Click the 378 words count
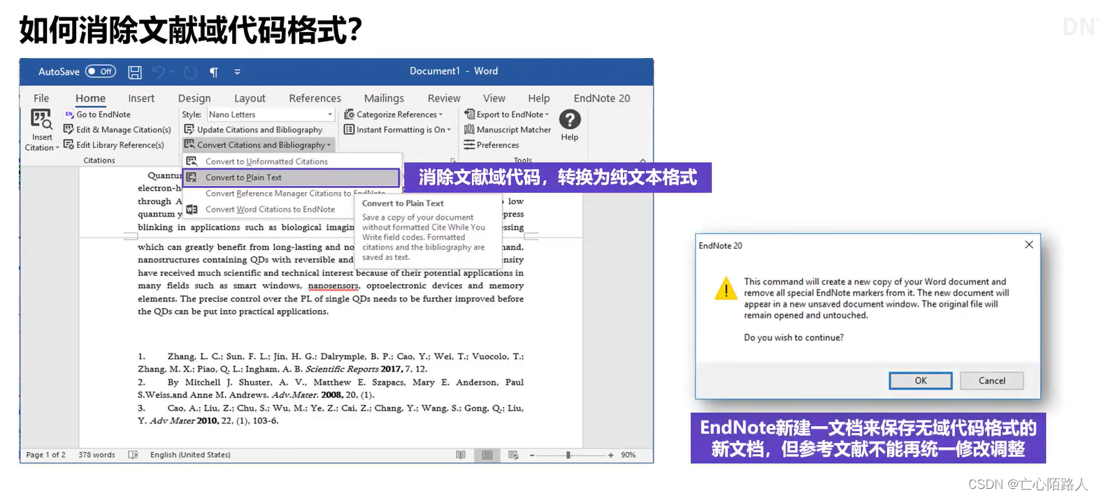This screenshot has width=1099, height=498. point(96,455)
